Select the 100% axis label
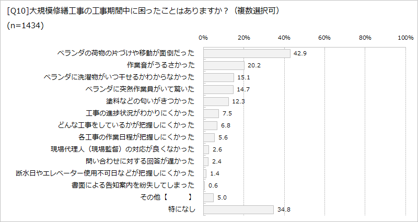This screenshot has height=222, width=418. pos(405,38)
